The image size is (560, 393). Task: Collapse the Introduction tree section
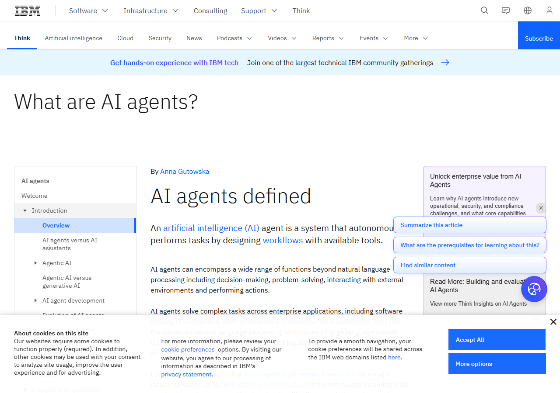[x=25, y=210]
